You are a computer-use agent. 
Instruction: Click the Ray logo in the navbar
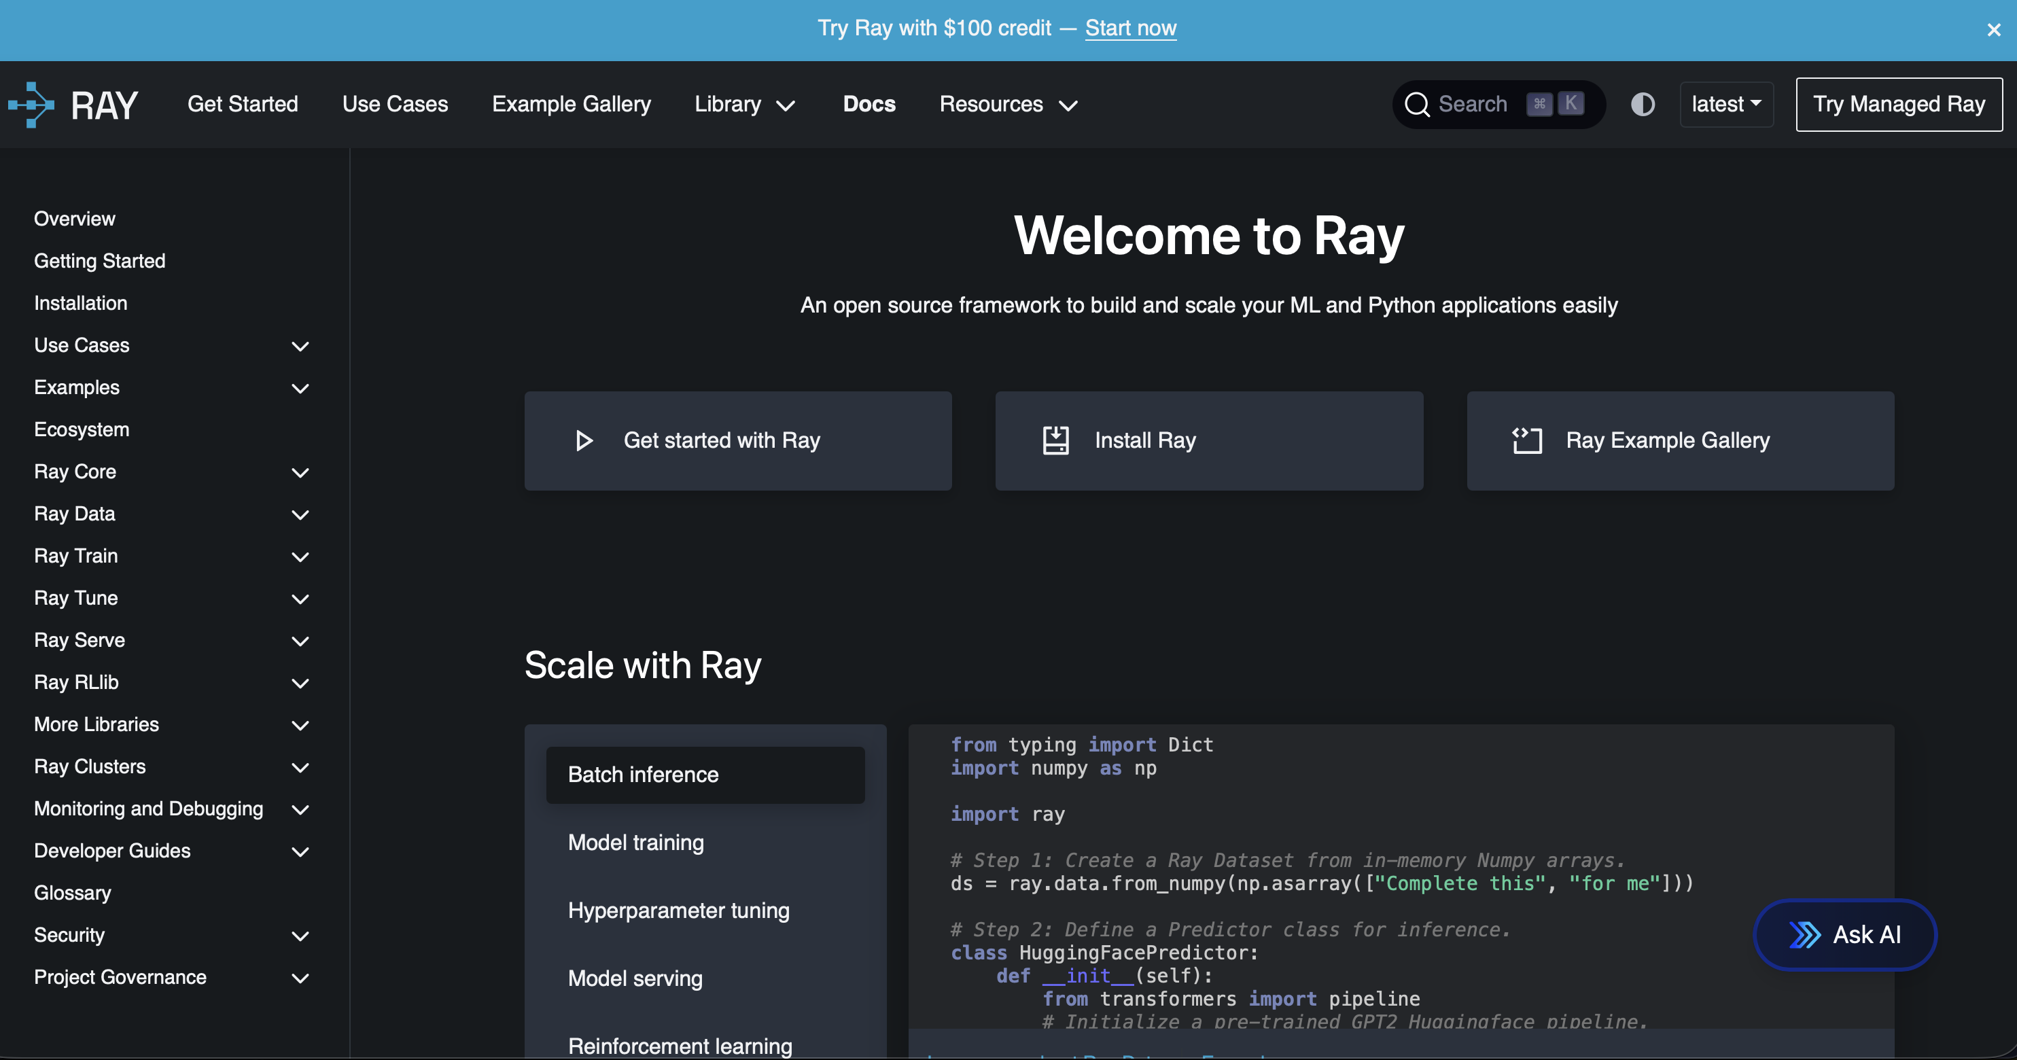[x=73, y=104]
